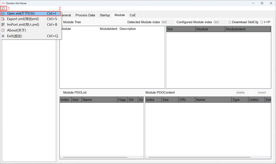Switch to the Startup tab

click(105, 15)
